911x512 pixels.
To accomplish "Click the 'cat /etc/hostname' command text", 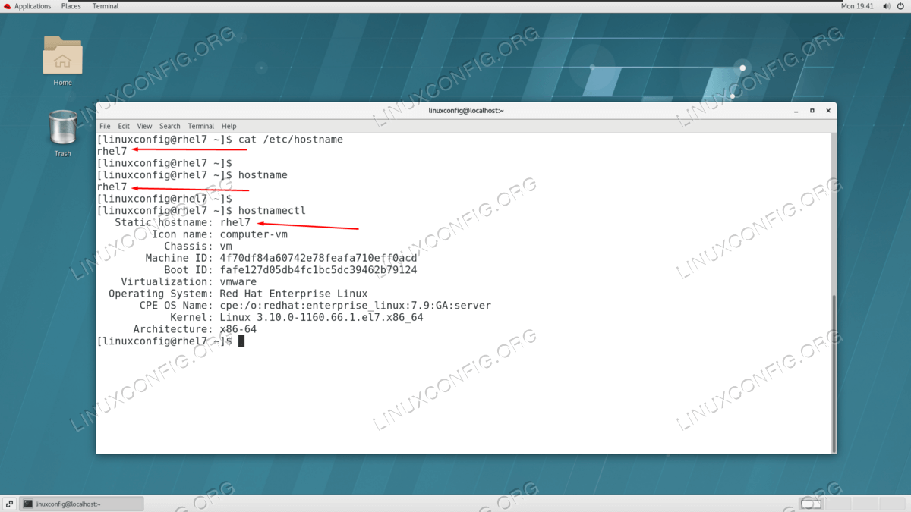I will click(291, 140).
